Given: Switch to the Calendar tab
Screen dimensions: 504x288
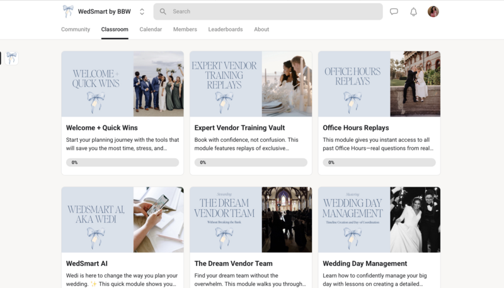Looking at the screenshot, I should (151, 30).
